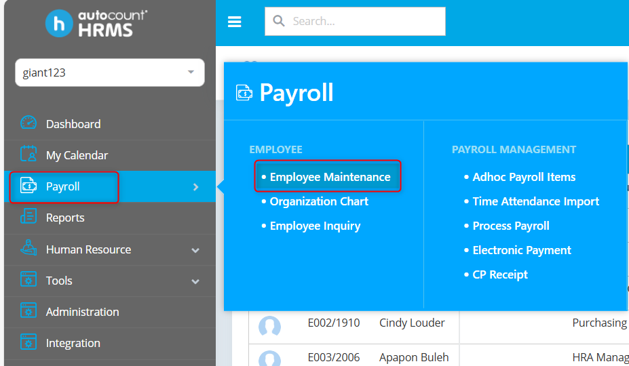Viewport: 629px width, 366px height.
Task: Click the Integration icon
Action: (x=28, y=342)
